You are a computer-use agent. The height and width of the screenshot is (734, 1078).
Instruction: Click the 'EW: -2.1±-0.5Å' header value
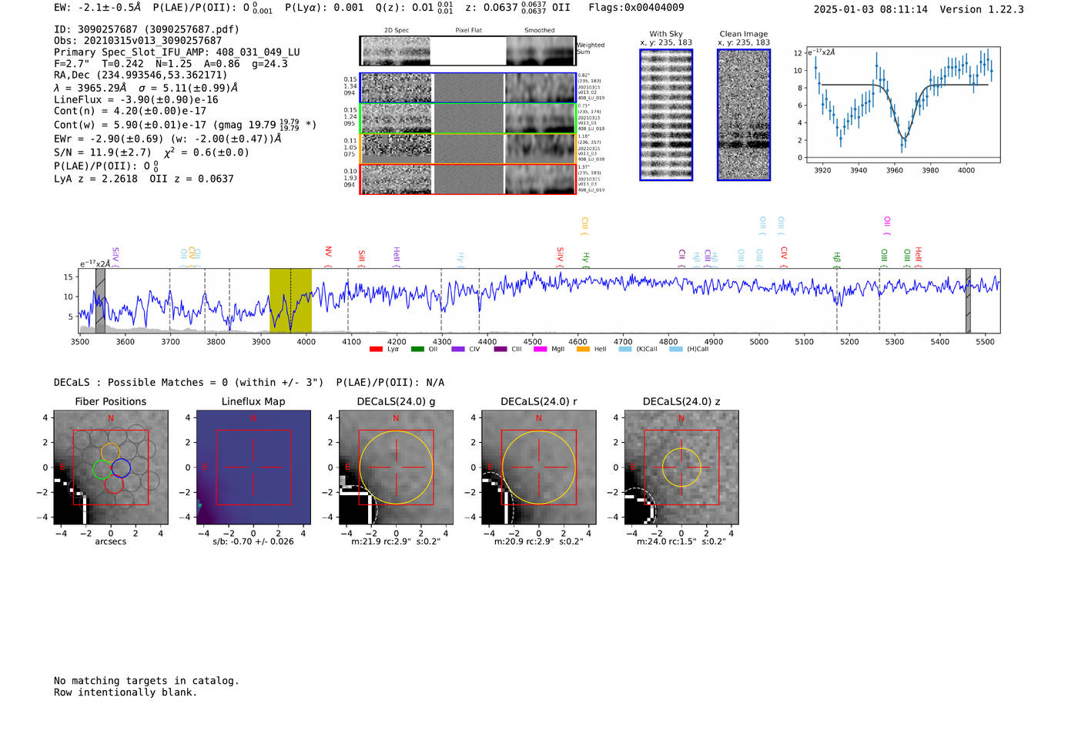click(98, 8)
